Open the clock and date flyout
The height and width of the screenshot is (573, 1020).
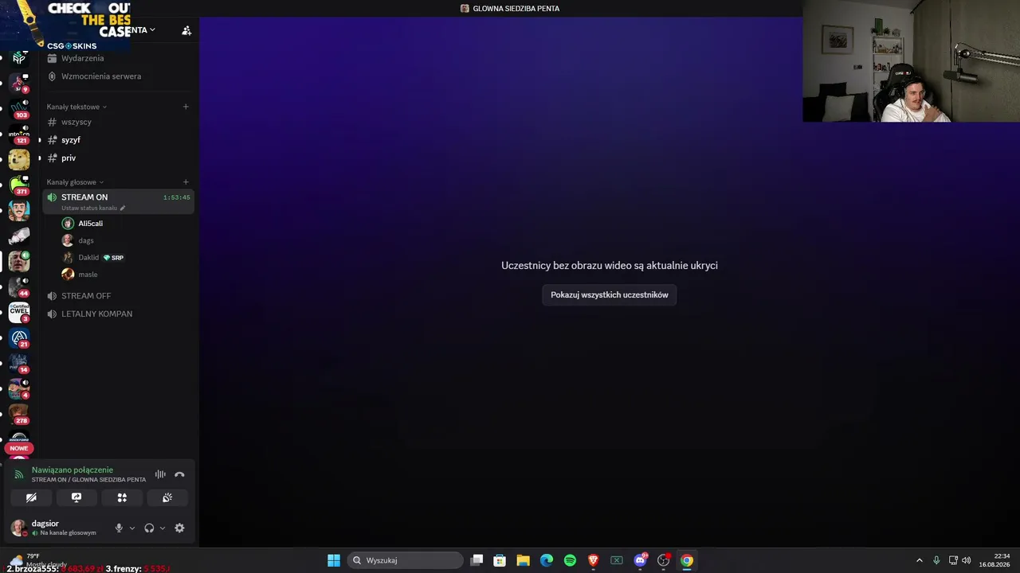[x=994, y=560]
